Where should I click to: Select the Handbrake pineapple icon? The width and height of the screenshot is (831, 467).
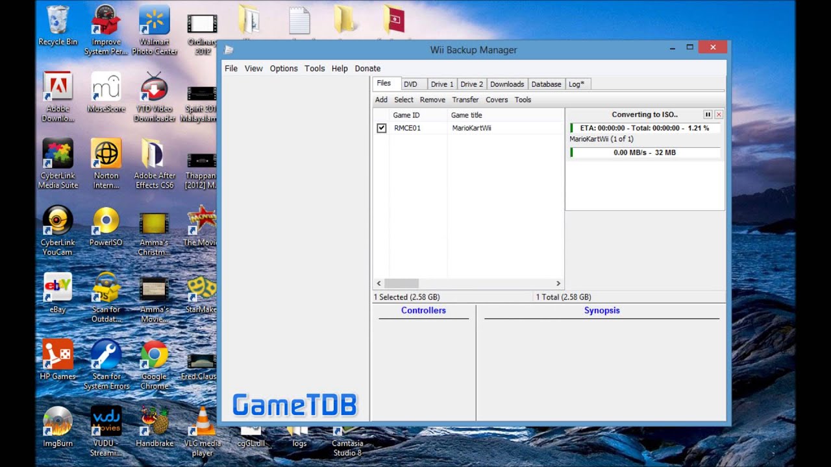tap(155, 426)
